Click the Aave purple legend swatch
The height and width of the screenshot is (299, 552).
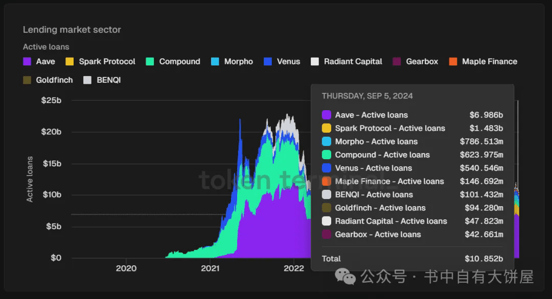[27, 62]
